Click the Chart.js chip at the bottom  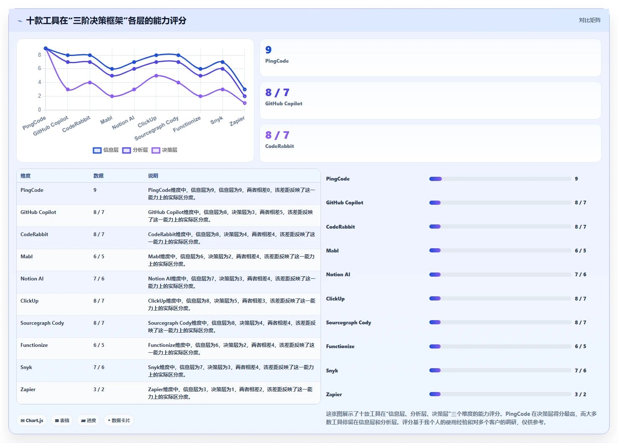coord(32,420)
